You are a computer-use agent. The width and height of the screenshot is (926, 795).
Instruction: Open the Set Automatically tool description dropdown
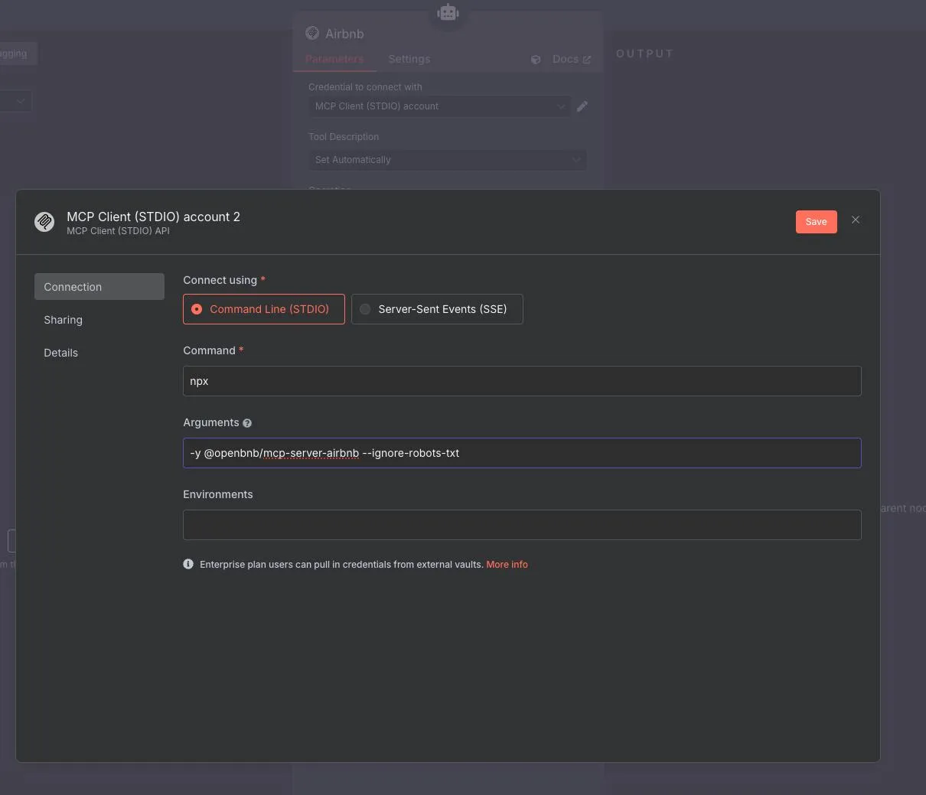(447, 160)
